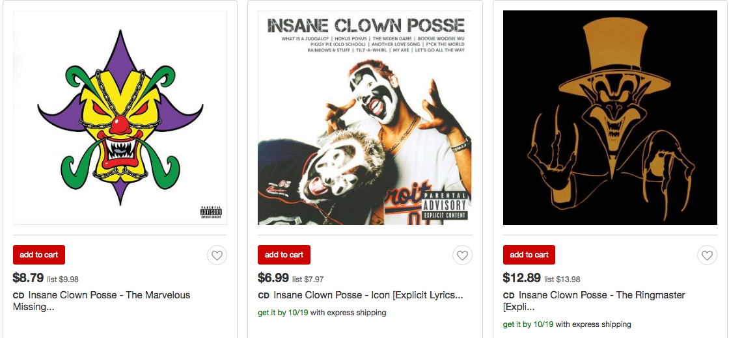
Task: Add Icon album to cart
Action: tap(284, 255)
